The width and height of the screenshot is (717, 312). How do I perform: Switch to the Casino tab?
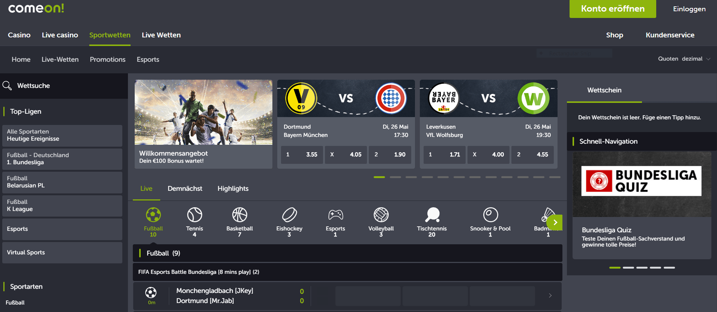point(19,35)
